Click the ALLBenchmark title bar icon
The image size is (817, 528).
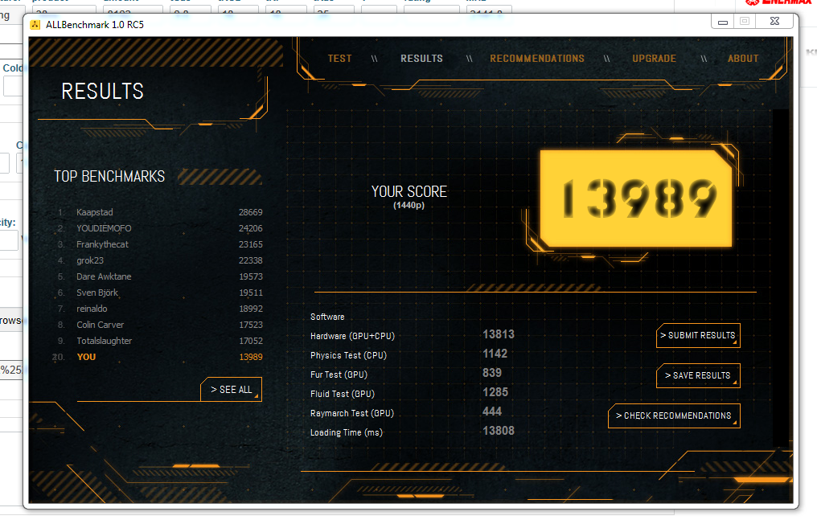[35, 24]
